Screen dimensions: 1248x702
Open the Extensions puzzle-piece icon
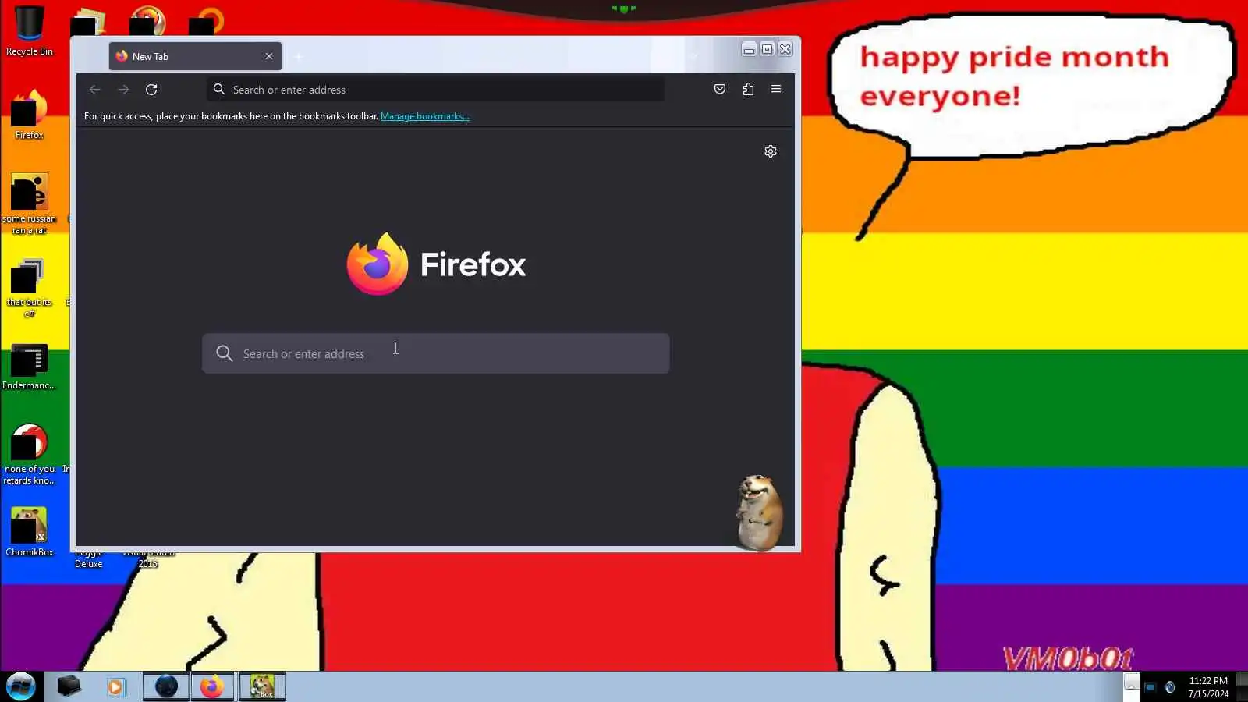(748, 89)
